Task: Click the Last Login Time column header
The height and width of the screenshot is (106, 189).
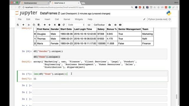Action: pos(83,29)
